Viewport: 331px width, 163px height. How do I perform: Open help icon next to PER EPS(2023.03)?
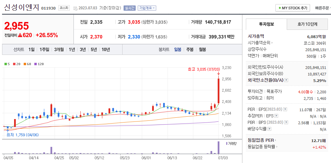pyautogui.click(x=285, y=109)
